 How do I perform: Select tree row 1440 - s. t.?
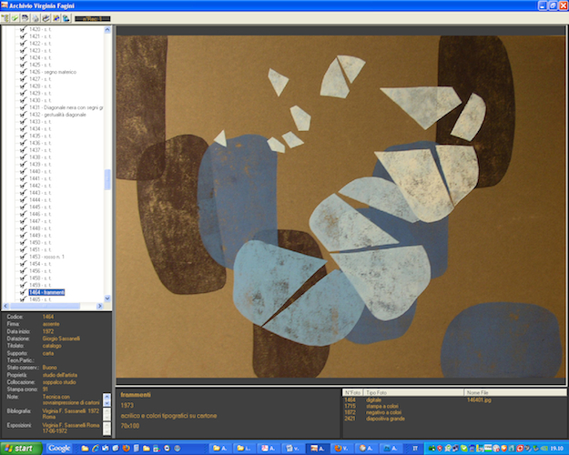click(40, 172)
